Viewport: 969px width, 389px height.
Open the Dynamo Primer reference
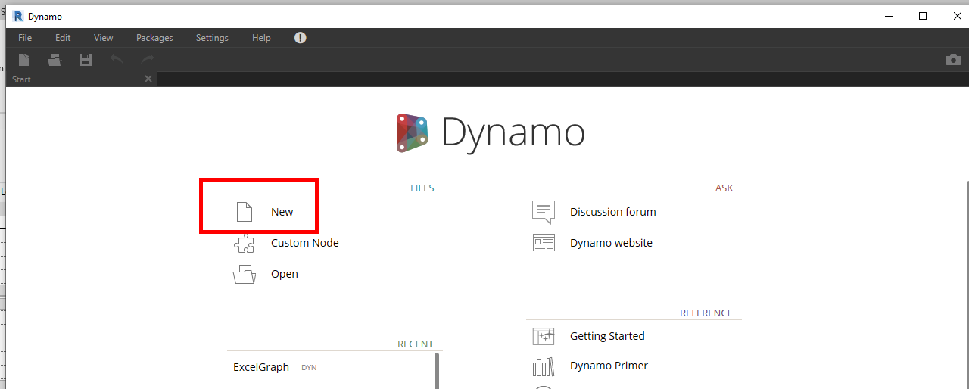pyautogui.click(x=609, y=366)
